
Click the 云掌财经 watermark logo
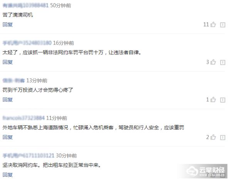pos(206,171)
